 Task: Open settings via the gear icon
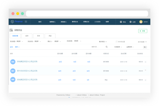(130, 22)
